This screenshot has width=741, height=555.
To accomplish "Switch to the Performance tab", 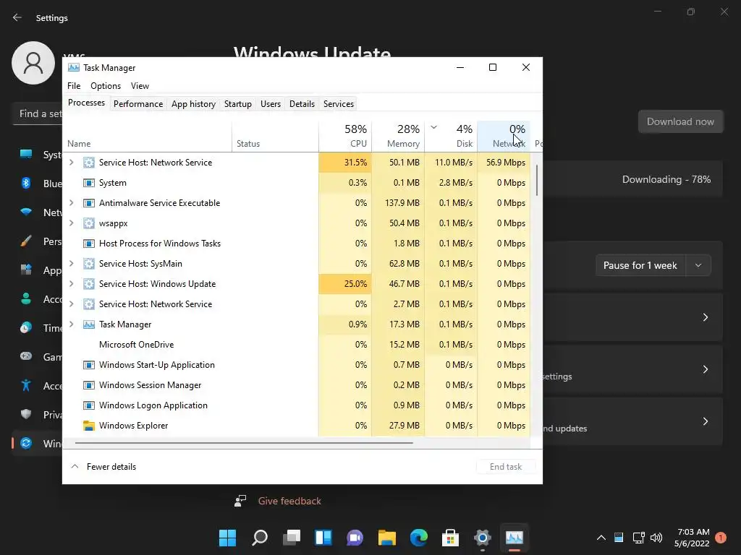I will click(138, 104).
